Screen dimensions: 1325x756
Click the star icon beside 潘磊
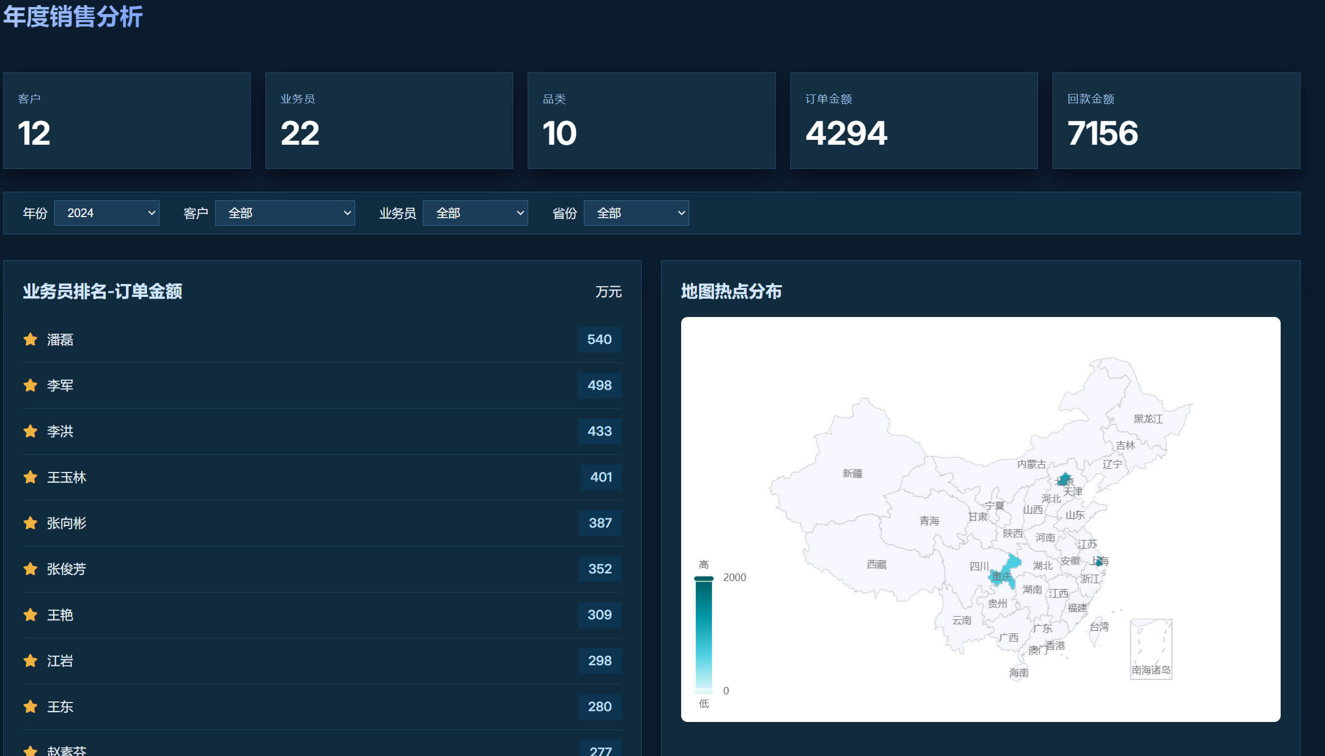pos(30,340)
